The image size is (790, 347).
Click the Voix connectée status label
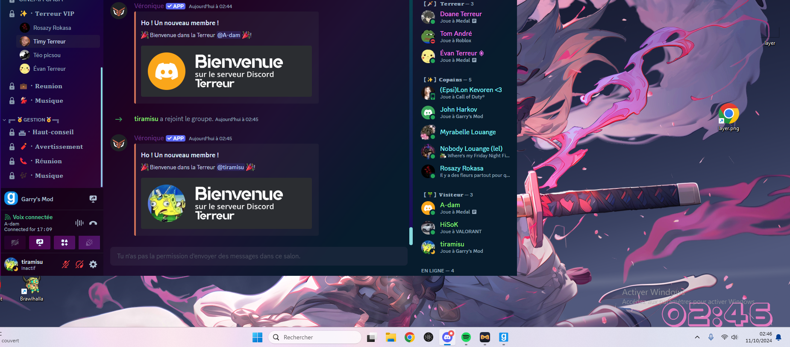[32, 217]
